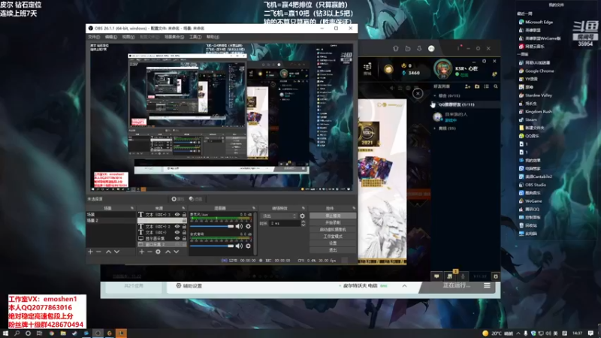Move source down in Sources panel

coord(177,252)
